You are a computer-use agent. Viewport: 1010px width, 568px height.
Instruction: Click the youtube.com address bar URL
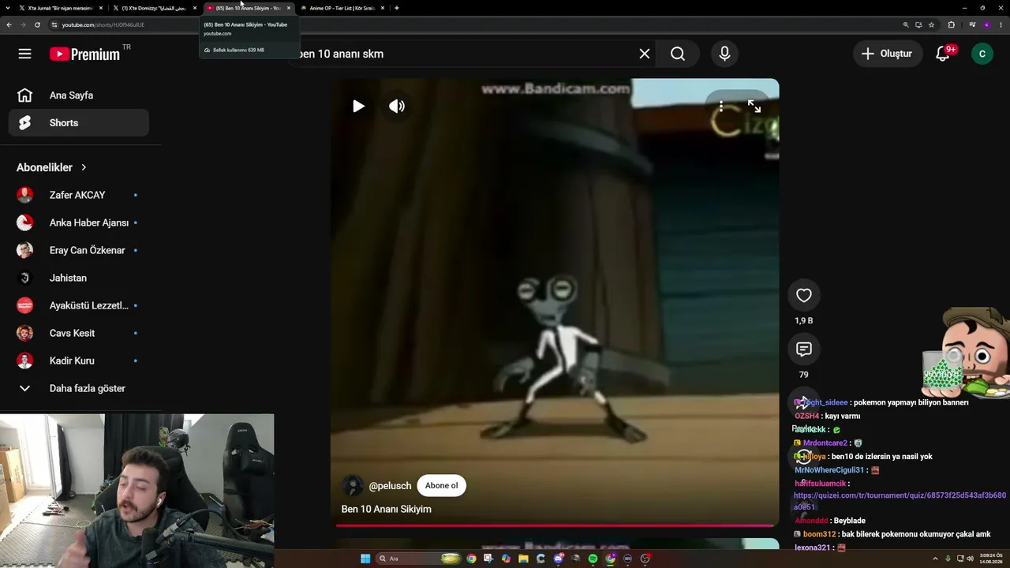tap(103, 25)
